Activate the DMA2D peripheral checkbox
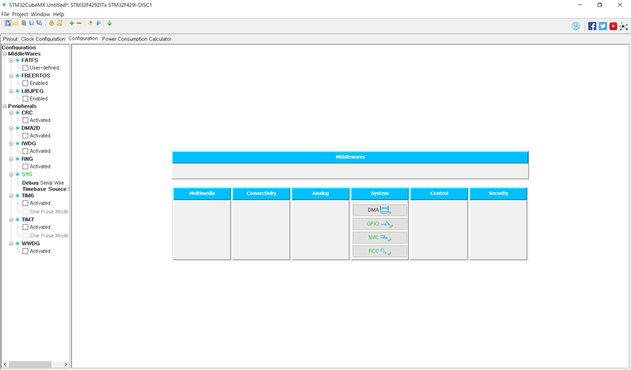 click(25, 136)
